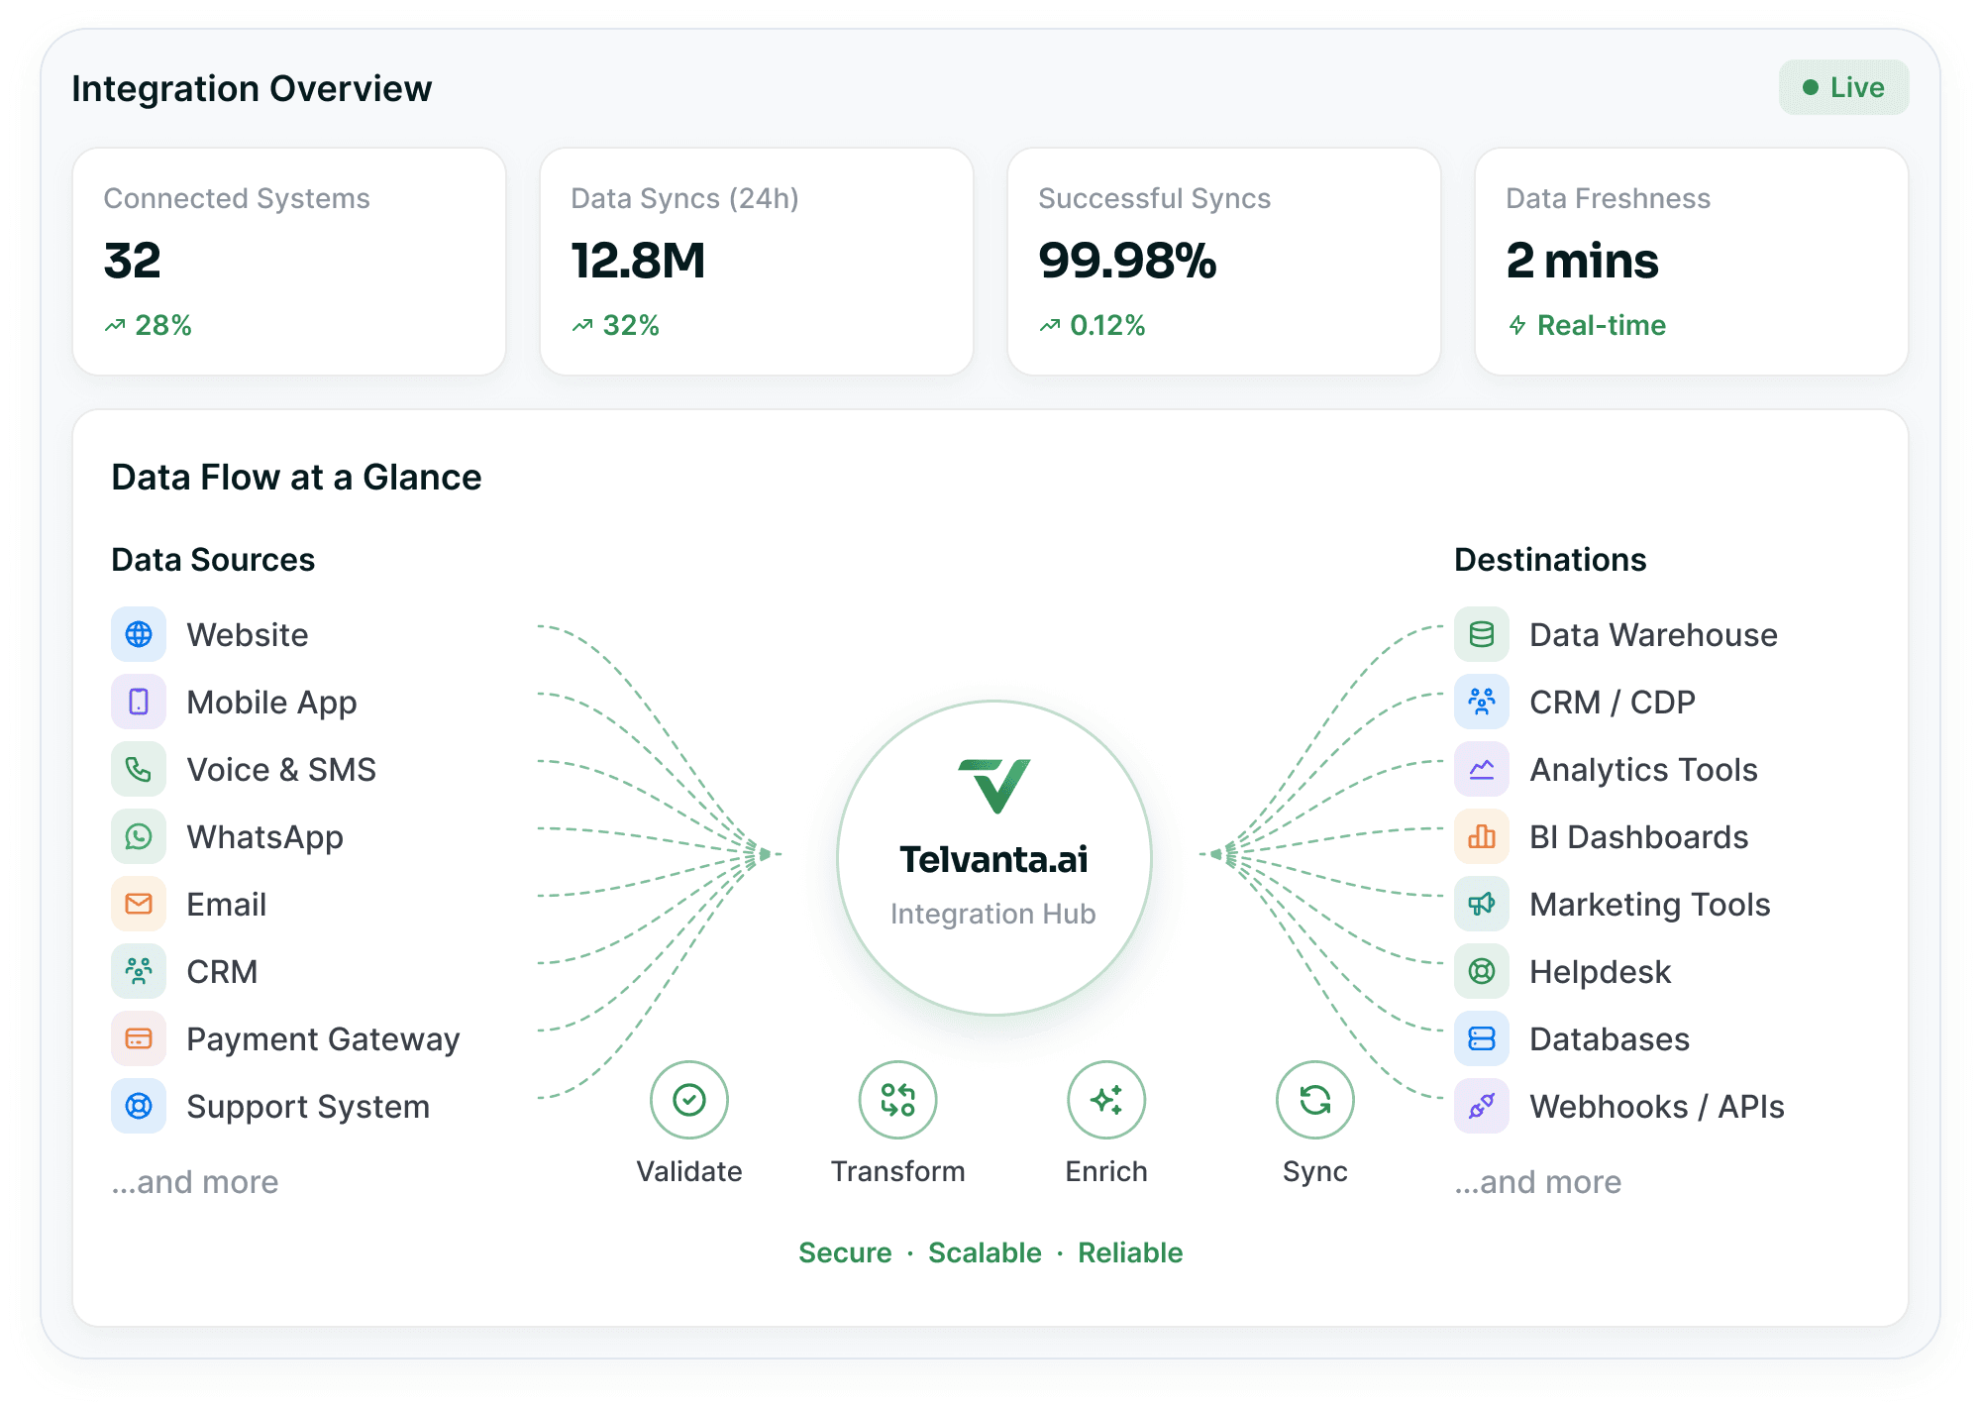
Task: Click the '32%' growth indicator
Action: click(x=616, y=325)
